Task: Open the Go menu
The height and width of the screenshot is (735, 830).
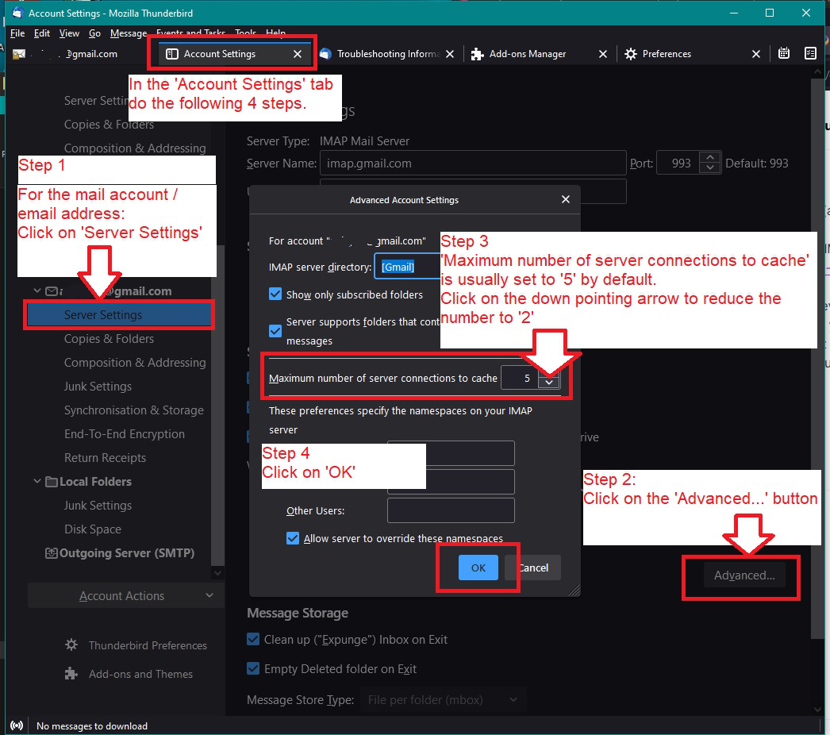Action: point(94,33)
